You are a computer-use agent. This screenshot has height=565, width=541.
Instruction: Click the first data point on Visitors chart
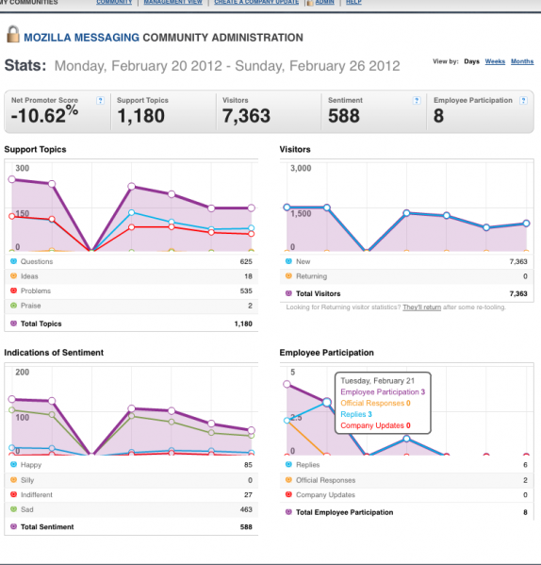pos(287,208)
